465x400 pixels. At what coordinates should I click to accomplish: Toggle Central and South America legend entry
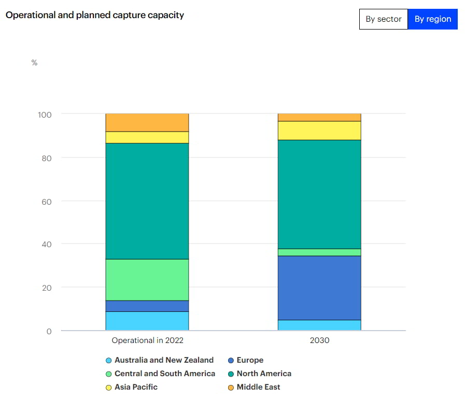(x=160, y=374)
